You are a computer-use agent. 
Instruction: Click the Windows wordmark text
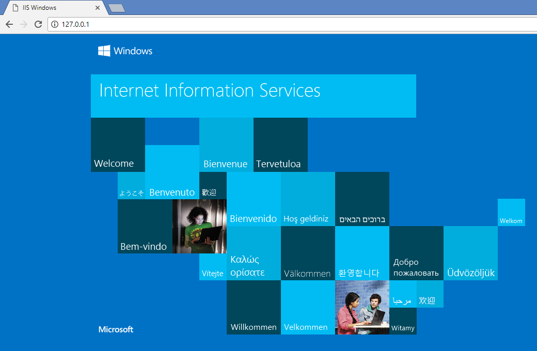click(133, 51)
